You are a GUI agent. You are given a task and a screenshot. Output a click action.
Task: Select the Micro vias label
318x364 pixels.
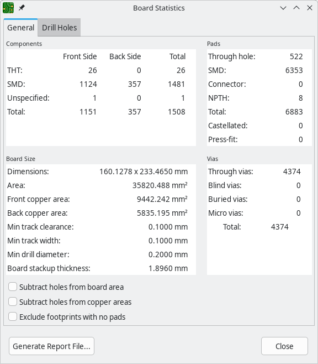pyautogui.click(x=226, y=213)
